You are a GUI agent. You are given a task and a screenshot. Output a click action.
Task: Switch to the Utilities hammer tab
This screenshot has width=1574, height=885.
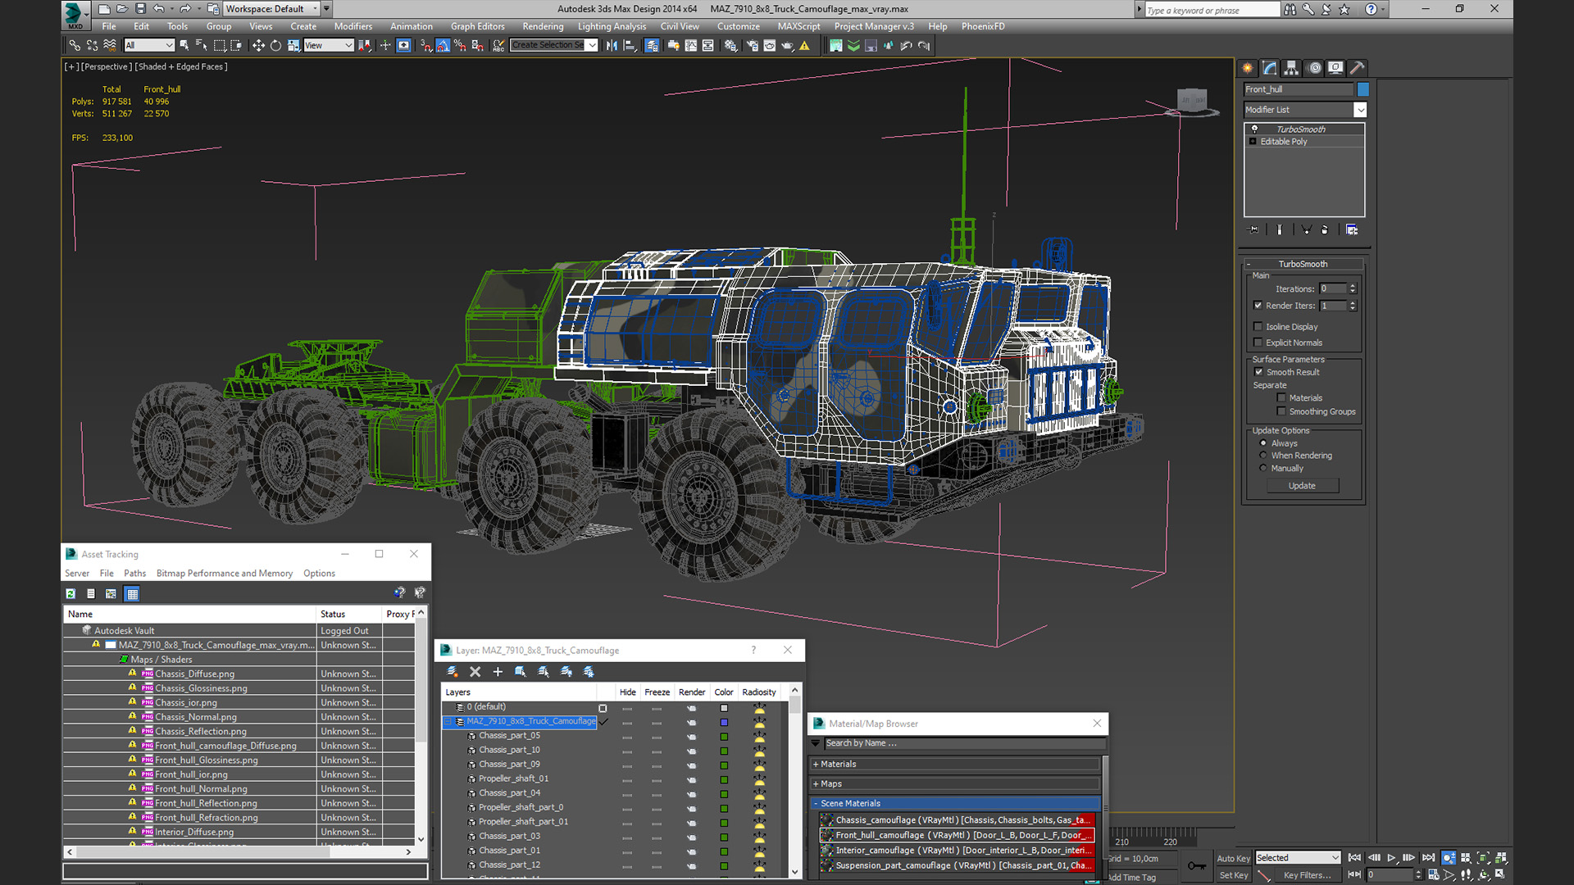pyautogui.click(x=1358, y=68)
